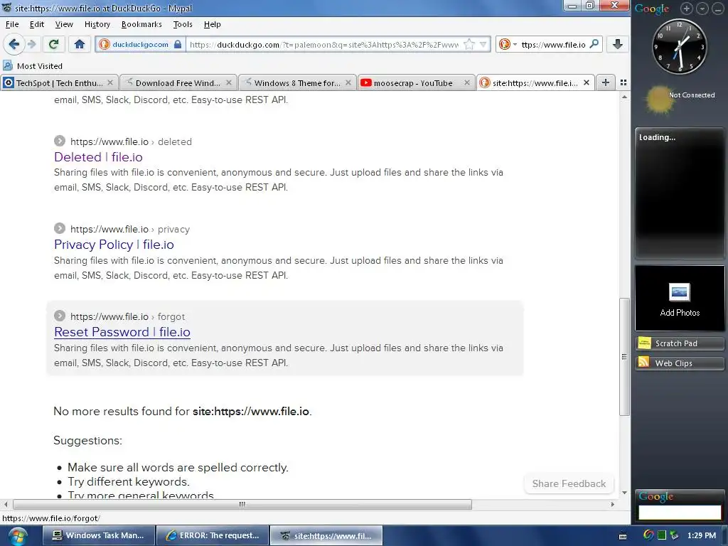This screenshot has height=546, width=728.
Task: Click the Share Feedback button
Action: tap(569, 483)
